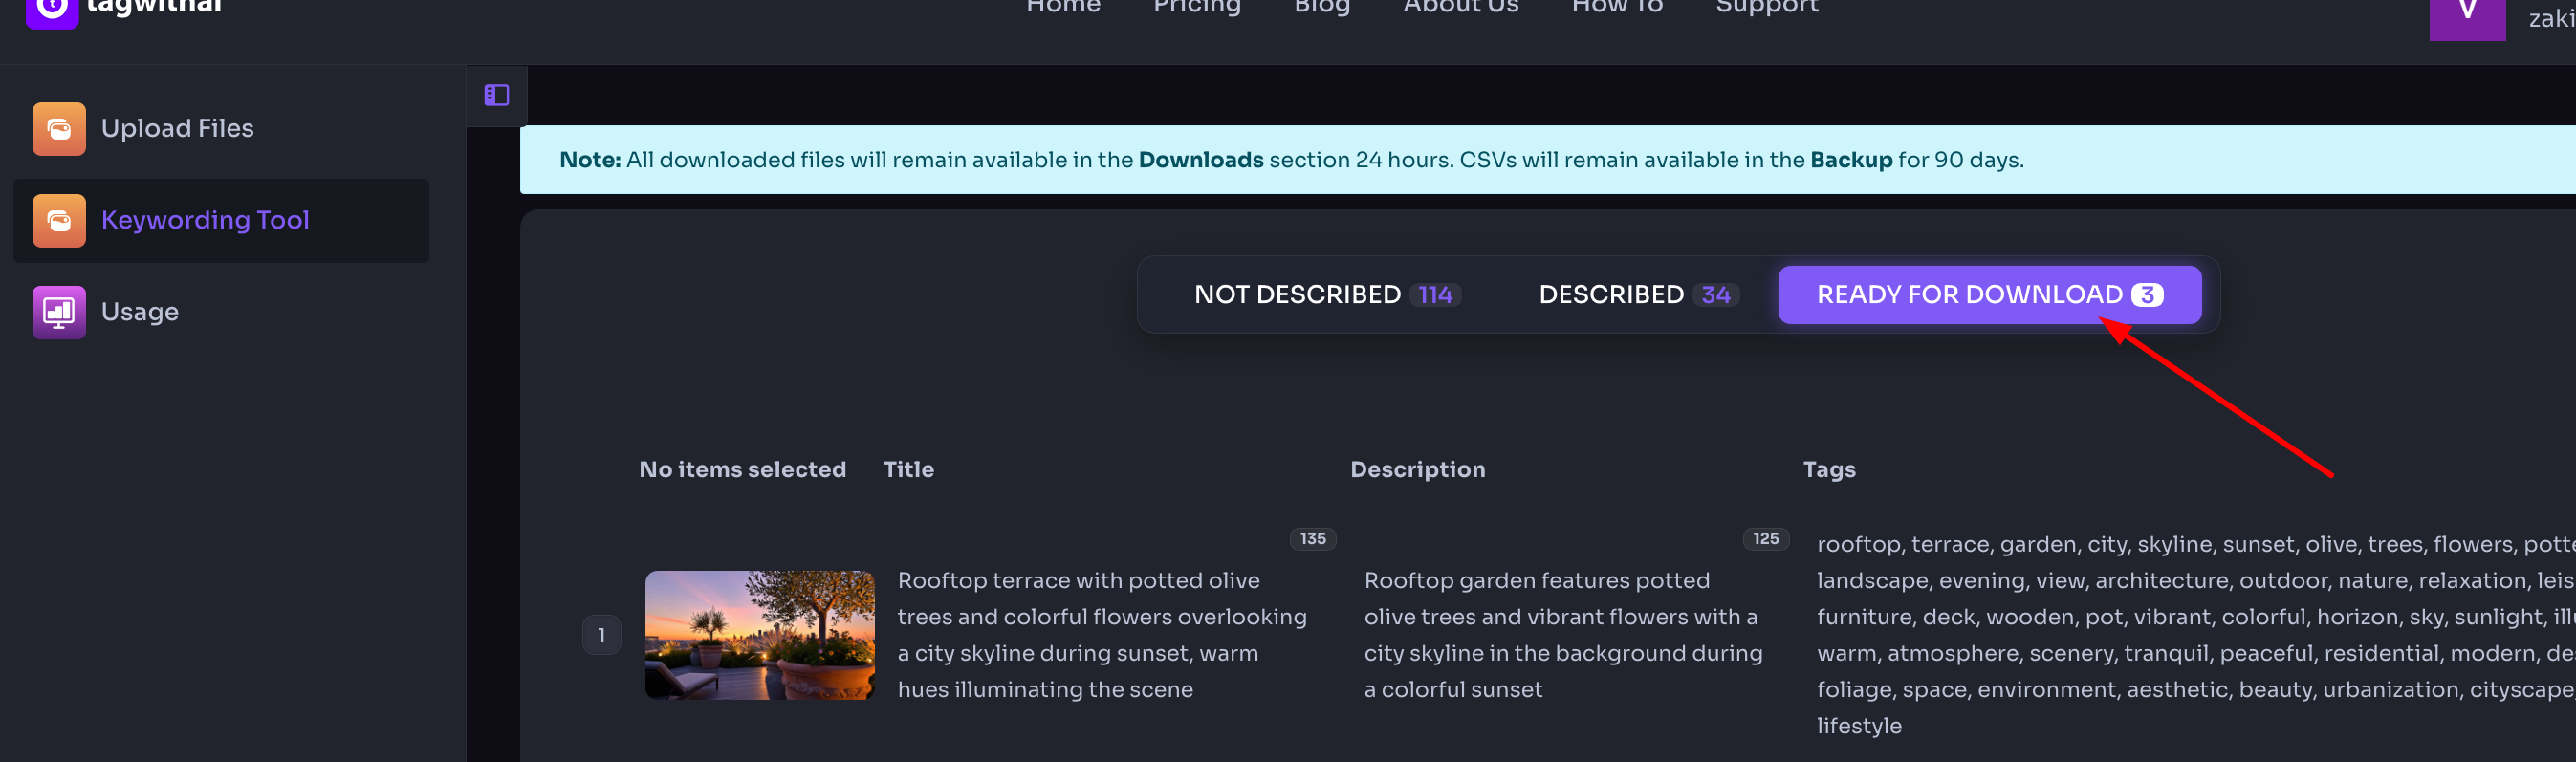Click the Upload Files sidebar icon
Viewport: 2576px width, 762px height.
pyautogui.click(x=59, y=129)
